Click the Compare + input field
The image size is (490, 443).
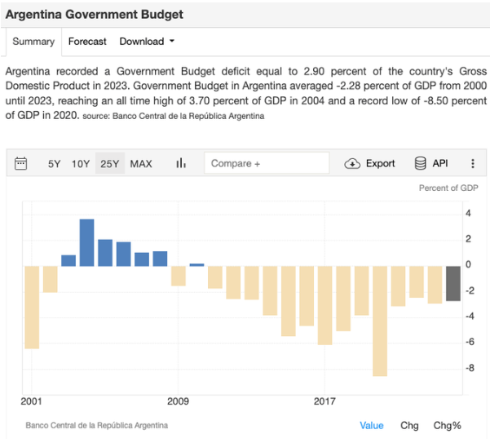pos(267,163)
